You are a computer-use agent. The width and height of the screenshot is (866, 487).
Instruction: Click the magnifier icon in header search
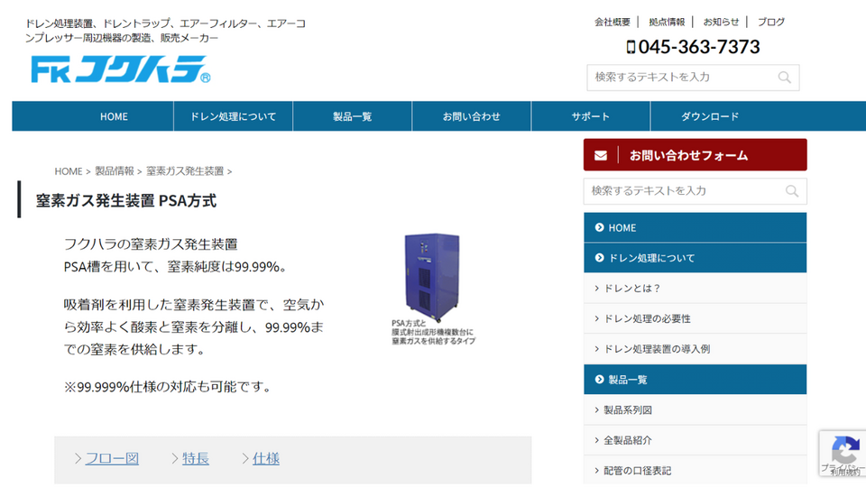[785, 78]
